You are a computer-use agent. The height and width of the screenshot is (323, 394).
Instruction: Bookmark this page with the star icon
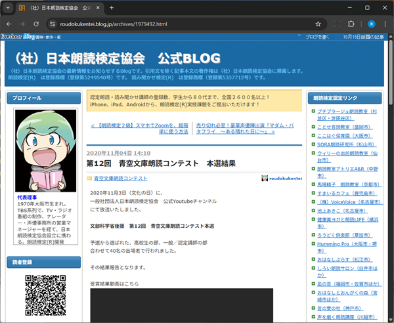click(x=318, y=24)
